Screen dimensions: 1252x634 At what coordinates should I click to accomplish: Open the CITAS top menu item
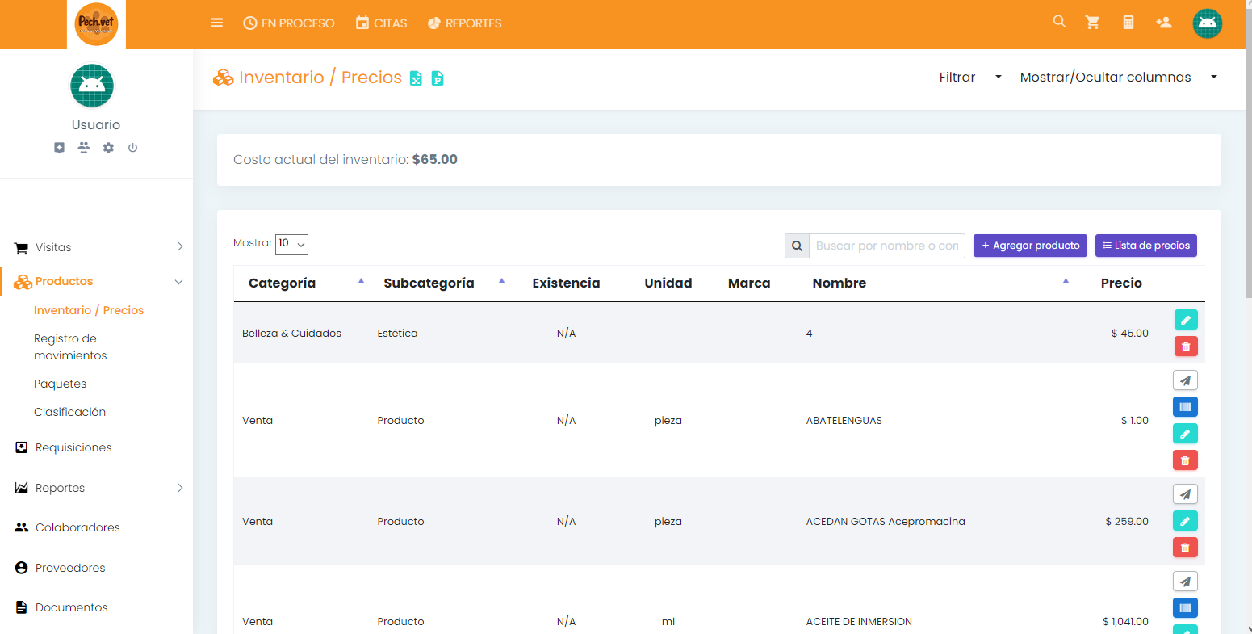[x=382, y=23]
